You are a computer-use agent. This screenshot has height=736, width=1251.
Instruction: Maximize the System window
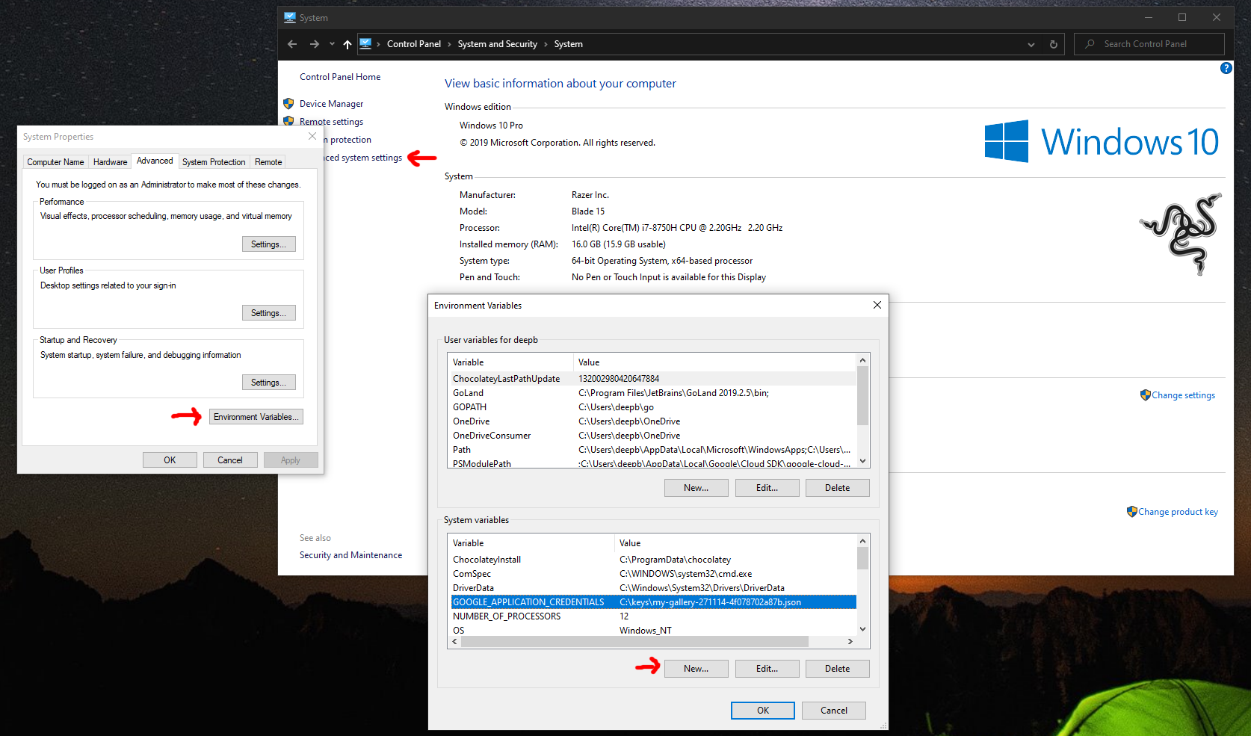coord(1182,17)
